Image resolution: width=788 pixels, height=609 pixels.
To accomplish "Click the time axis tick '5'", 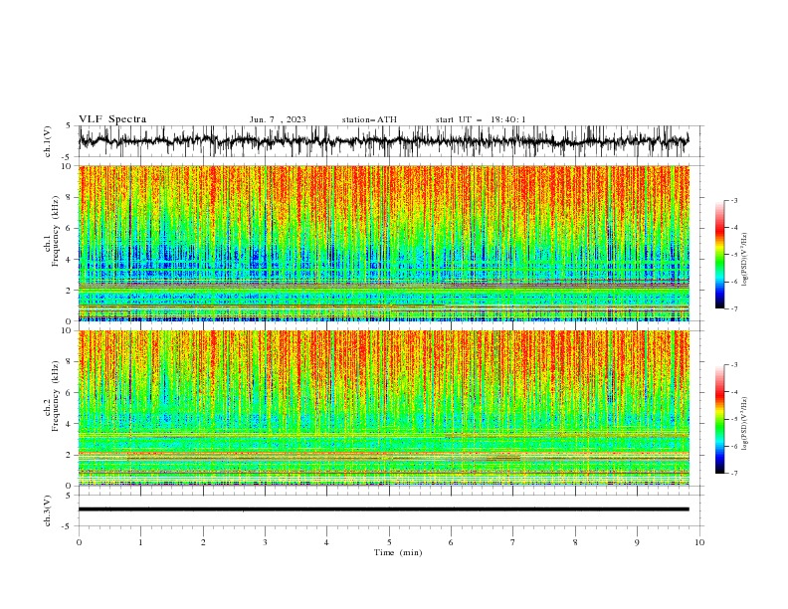I will (x=389, y=542).
